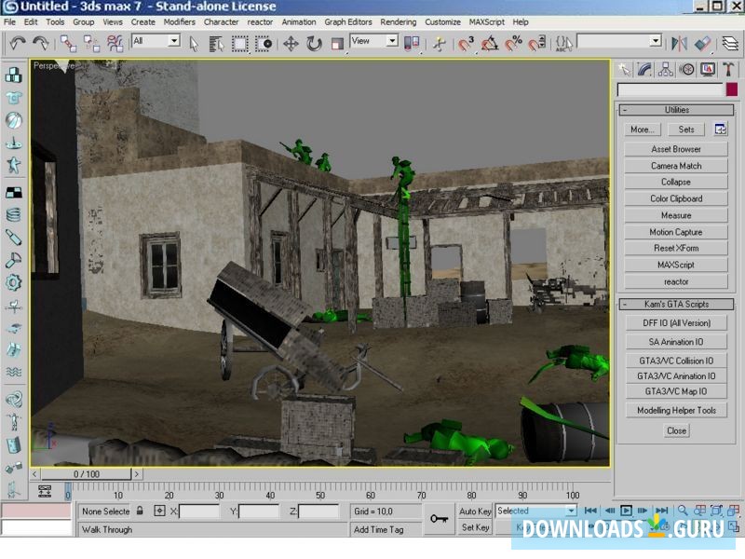Open DFF IO (All Version) script
The width and height of the screenshot is (745, 559).
pos(677,322)
